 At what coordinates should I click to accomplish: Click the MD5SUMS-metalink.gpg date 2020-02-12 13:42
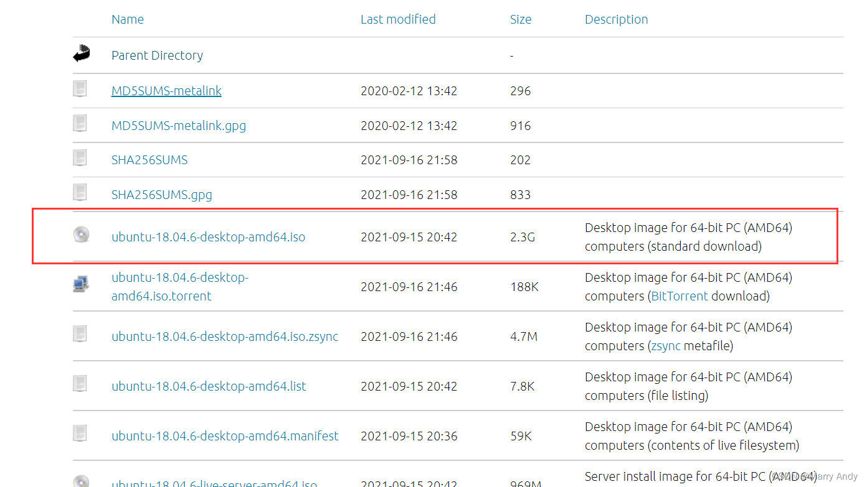(409, 126)
